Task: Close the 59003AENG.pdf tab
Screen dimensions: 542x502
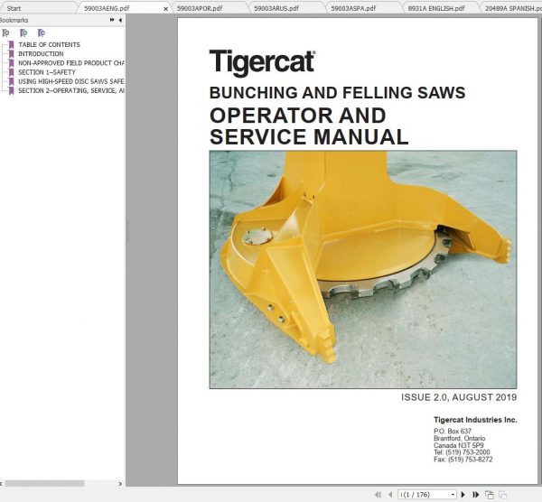Action: pyautogui.click(x=165, y=9)
